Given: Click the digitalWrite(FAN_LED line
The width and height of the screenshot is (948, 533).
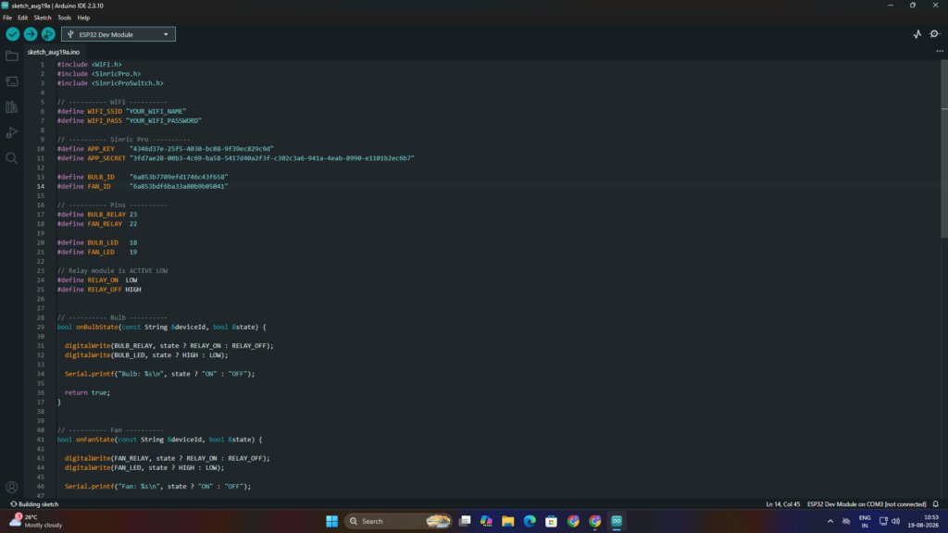Looking at the screenshot, I should click(x=144, y=467).
